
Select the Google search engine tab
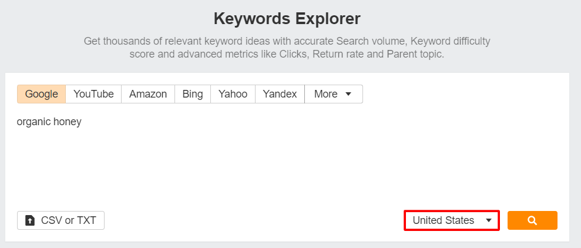[x=41, y=94]
